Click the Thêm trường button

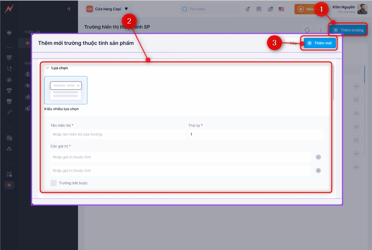[348, 30]
